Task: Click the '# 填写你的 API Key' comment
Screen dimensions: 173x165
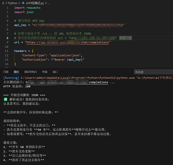Action: click(29, 21)
